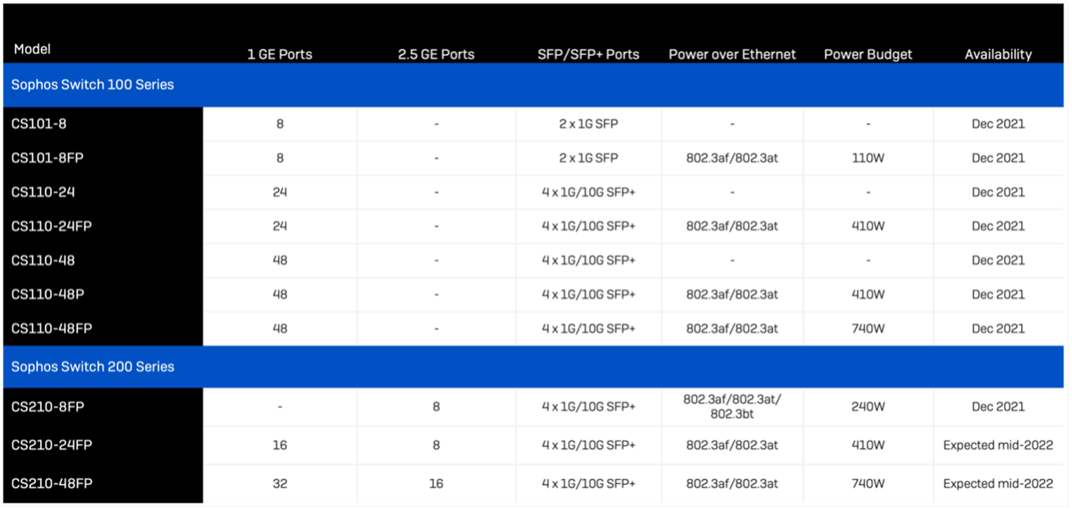Viewport: 1072px width, 510px height.
Task: Select model name CS101-8
Action: pyautogui.click(x=39, y=124)
